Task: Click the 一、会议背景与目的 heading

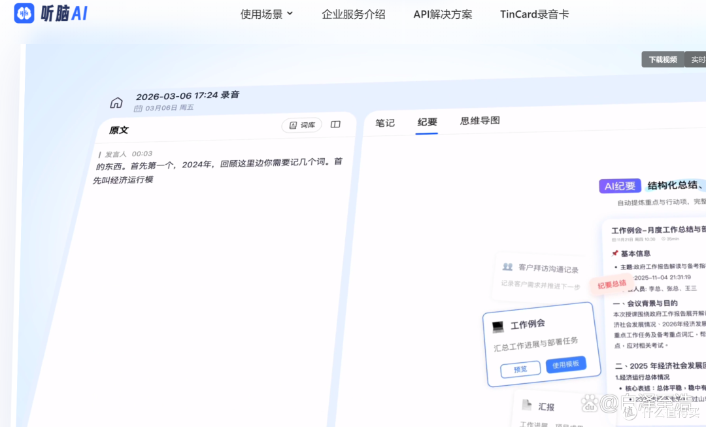Action: 646,303
